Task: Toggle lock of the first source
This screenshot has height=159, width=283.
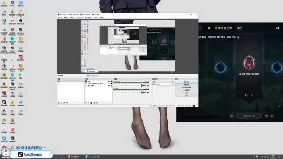Action: point(111,81)
